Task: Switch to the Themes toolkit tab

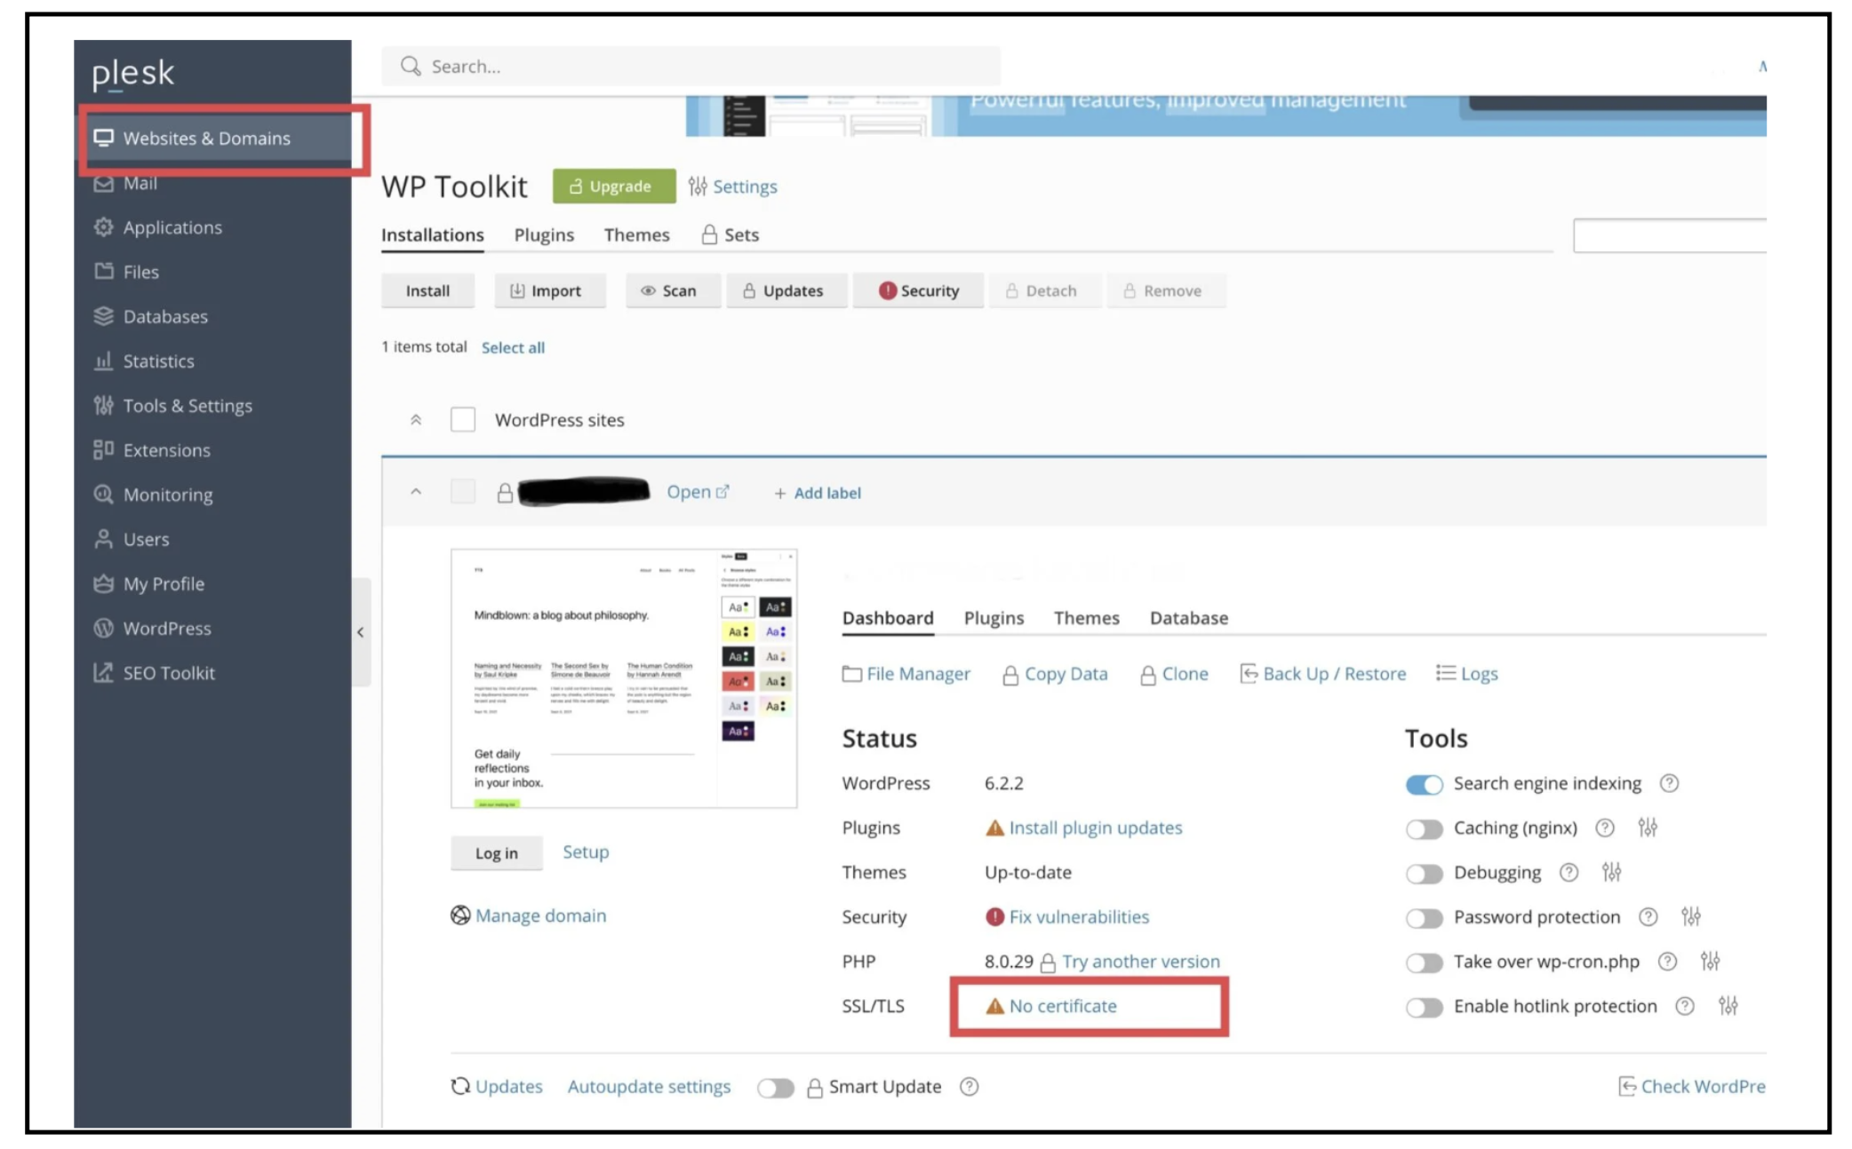Action: [636, 235]
